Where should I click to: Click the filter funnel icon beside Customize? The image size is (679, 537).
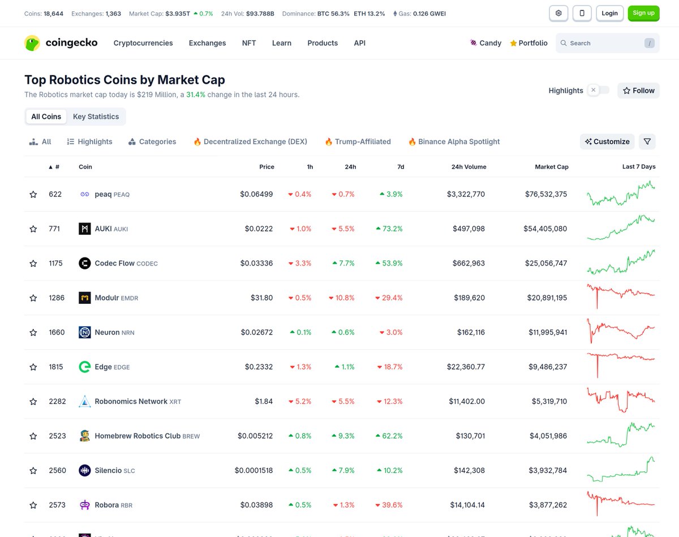pos(647,141)
